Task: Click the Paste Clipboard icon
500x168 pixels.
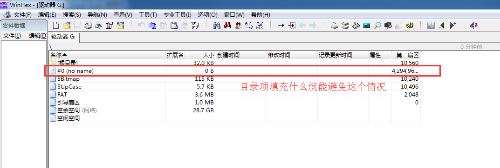Action: (174, 26)
